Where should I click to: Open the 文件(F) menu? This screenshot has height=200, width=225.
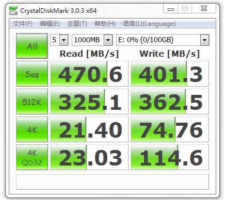click(22, 24)
